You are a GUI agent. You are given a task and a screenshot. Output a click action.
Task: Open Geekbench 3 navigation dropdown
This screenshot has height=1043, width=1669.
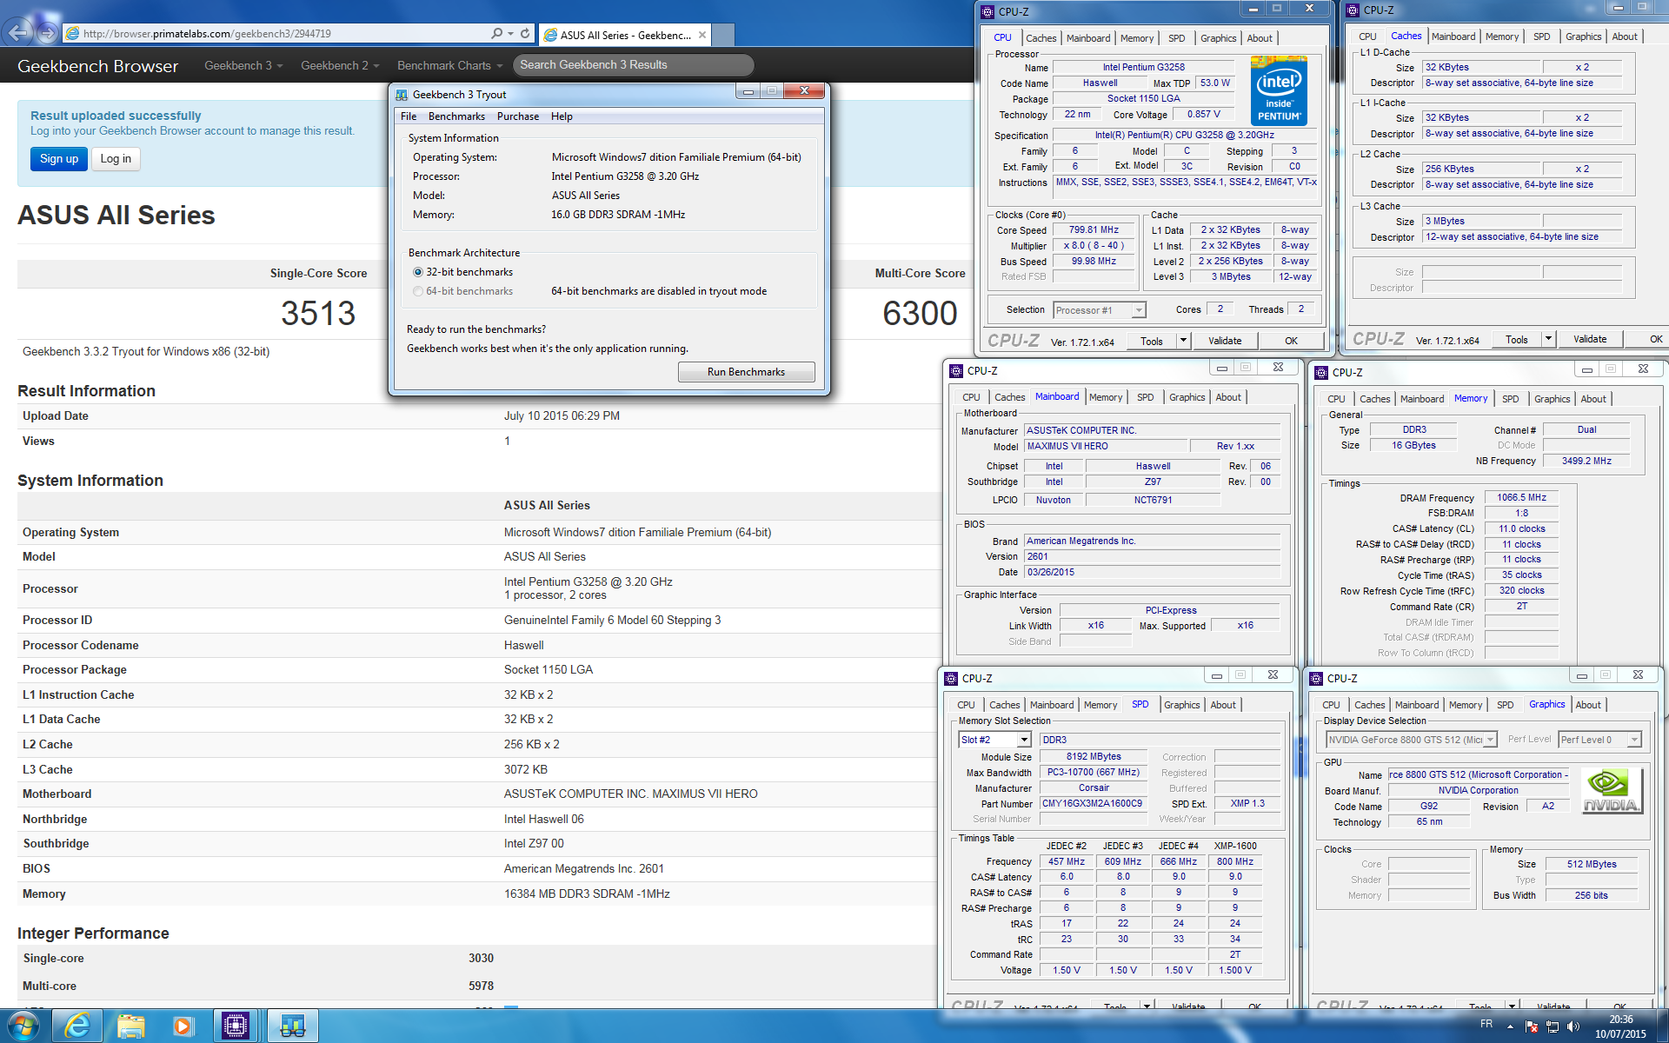[243, 65]
